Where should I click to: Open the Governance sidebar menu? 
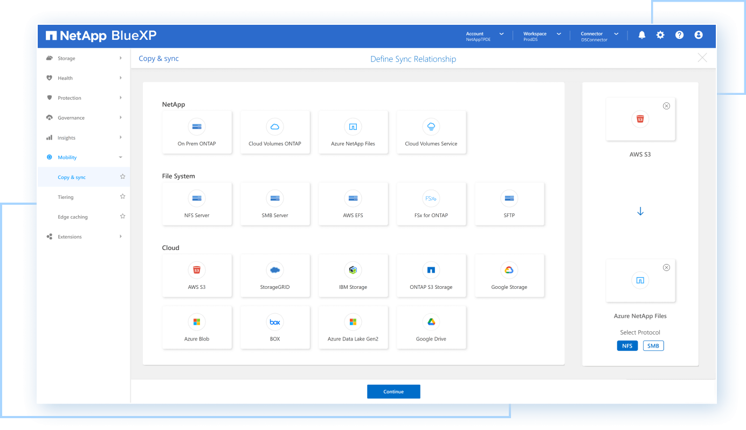(x=84, y=118)
